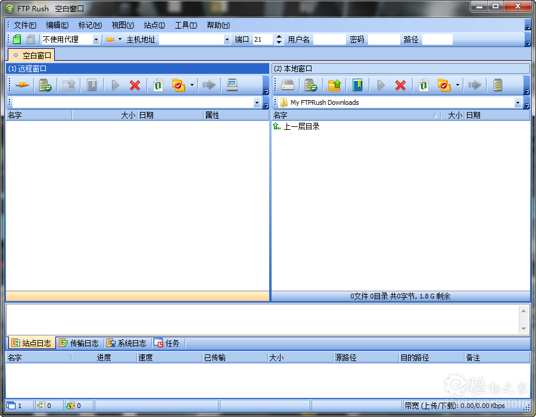Open the 文件(F) menu
536x417 pixels.
click(x=25, y=25)
